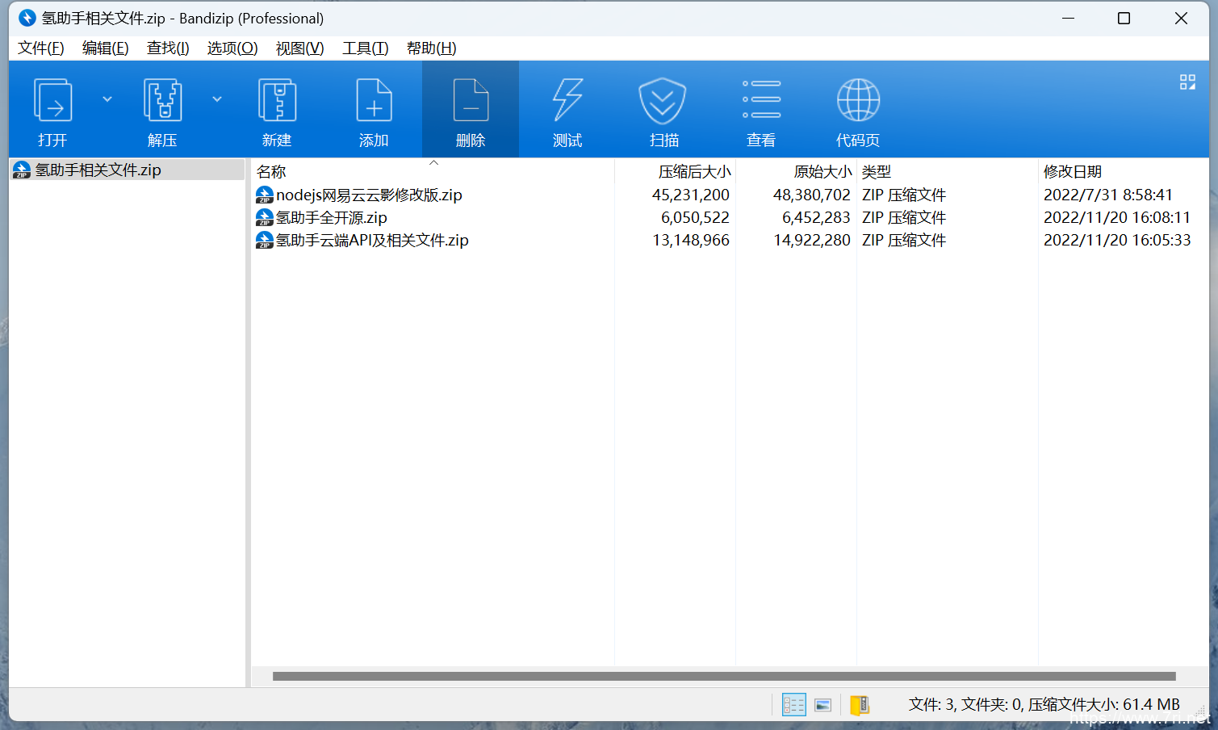Expand the Extract (解压) dropdown arrow
Viewport: 1218px width, 730px height.
pyautogui.click(x=217, y=99)
